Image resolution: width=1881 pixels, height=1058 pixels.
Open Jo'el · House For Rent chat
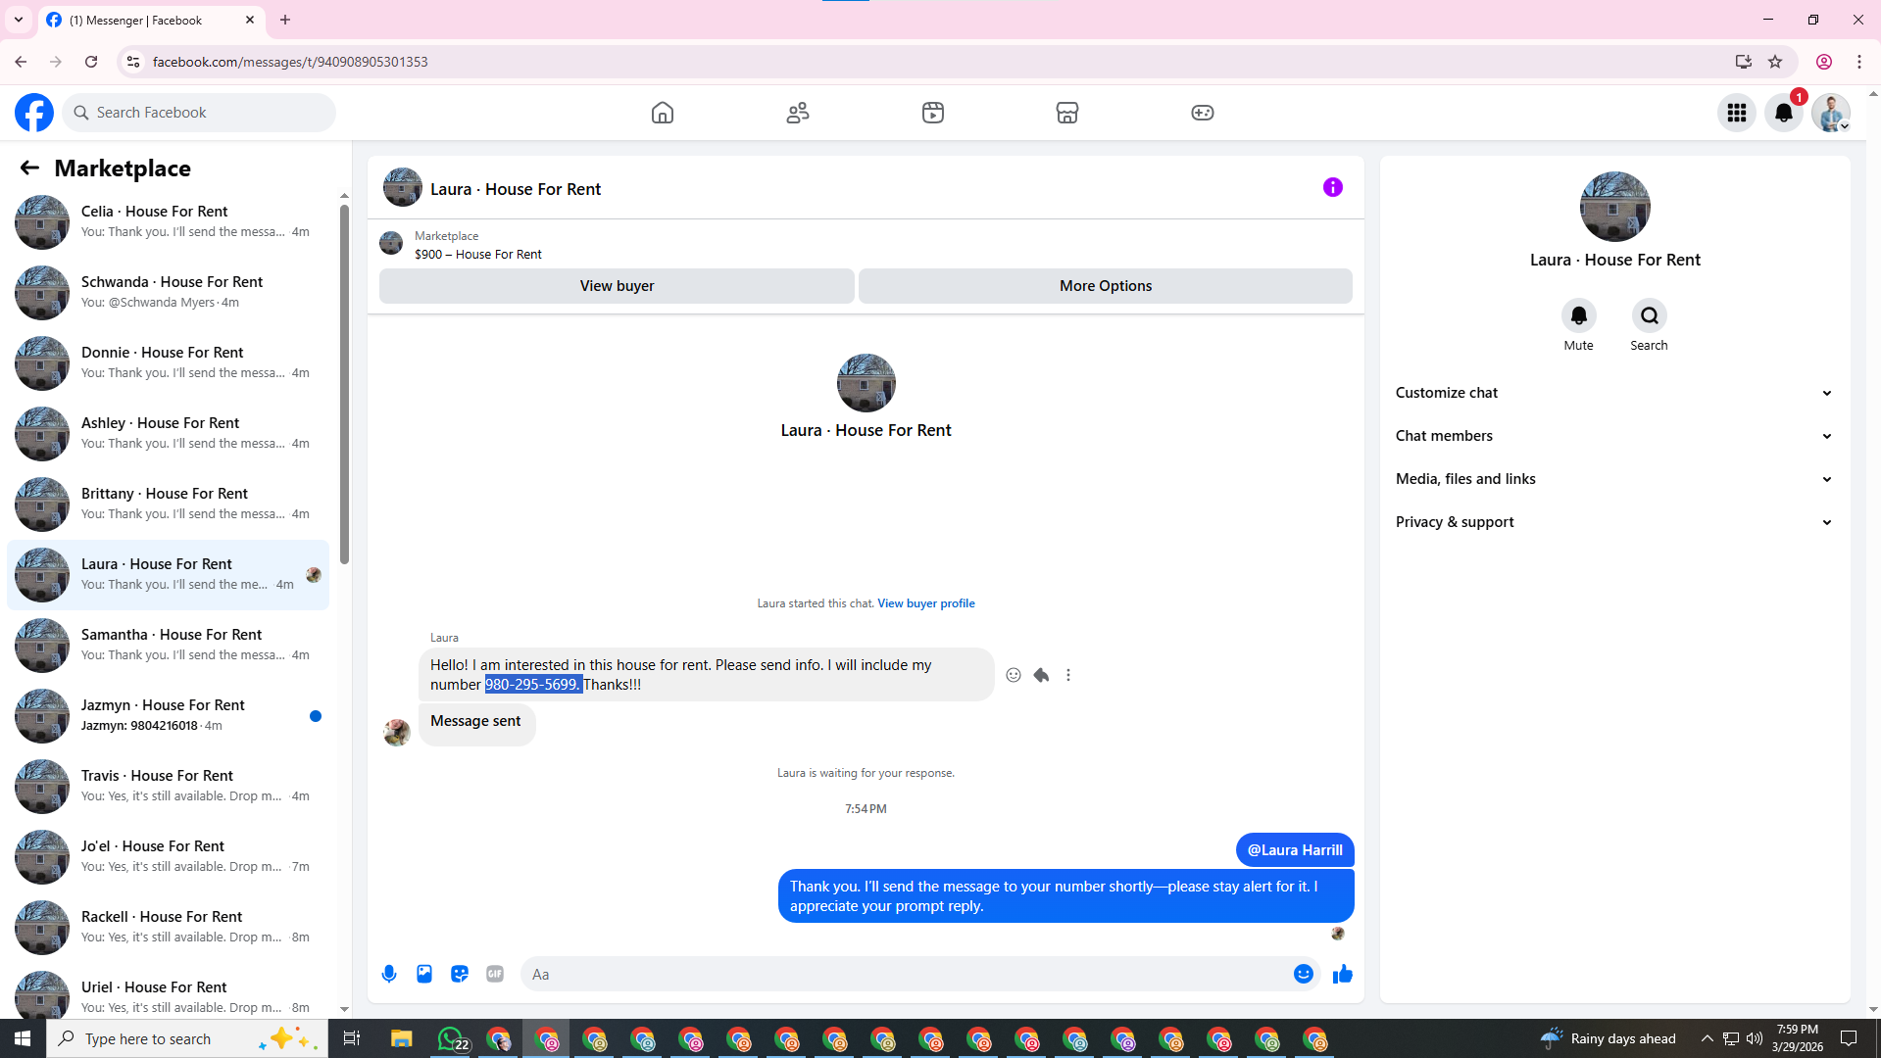click(168, 856)
